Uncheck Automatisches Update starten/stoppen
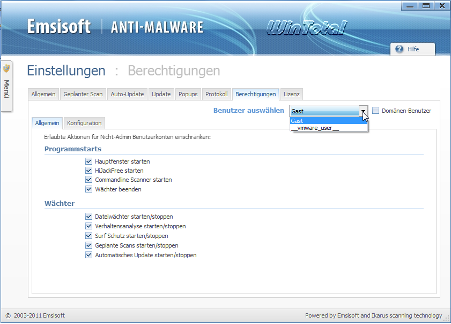Viewport: 451px width, 324px height. [x=88, y=255]
